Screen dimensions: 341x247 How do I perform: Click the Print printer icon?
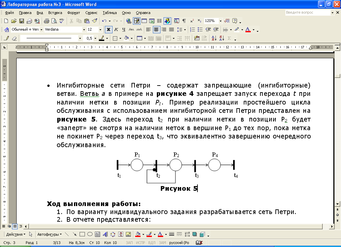47,21
